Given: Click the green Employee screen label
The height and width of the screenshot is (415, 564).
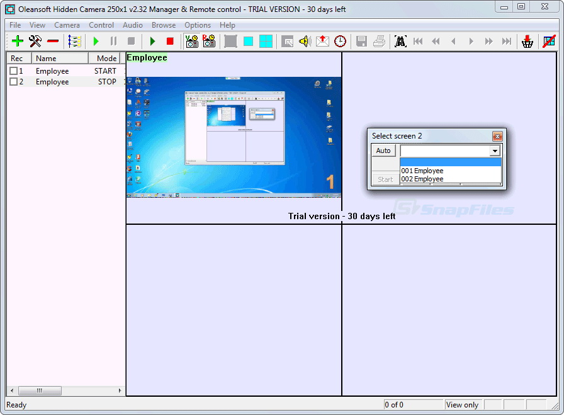Looking at the screenshot, I should tap(147, 57).
